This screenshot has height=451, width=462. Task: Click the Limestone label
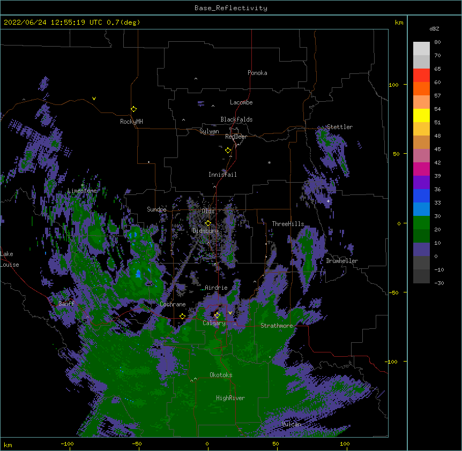(x=82, y=191)
